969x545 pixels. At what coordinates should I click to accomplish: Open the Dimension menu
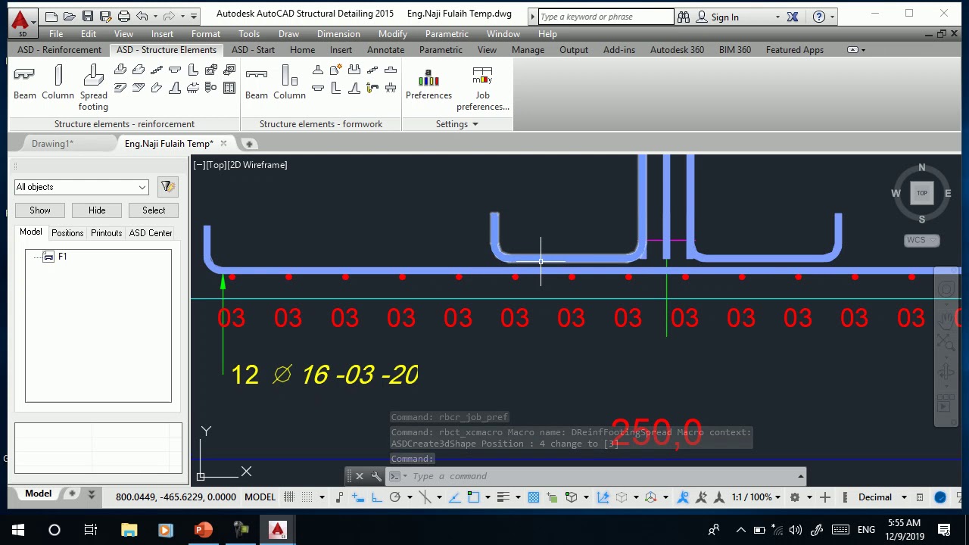(x=338, y=34)
